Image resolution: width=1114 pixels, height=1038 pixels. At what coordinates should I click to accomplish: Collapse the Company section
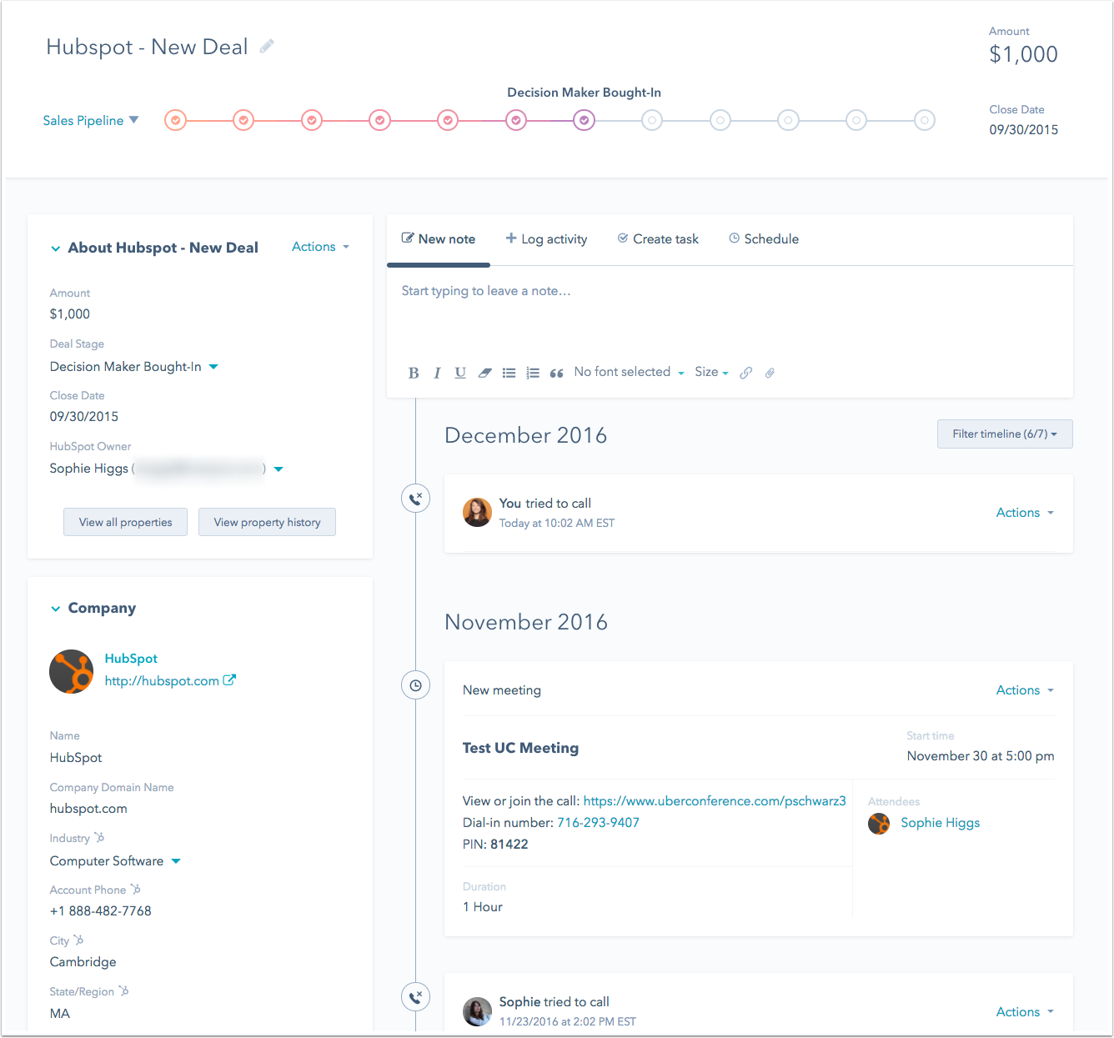click(x=55, y=609)
